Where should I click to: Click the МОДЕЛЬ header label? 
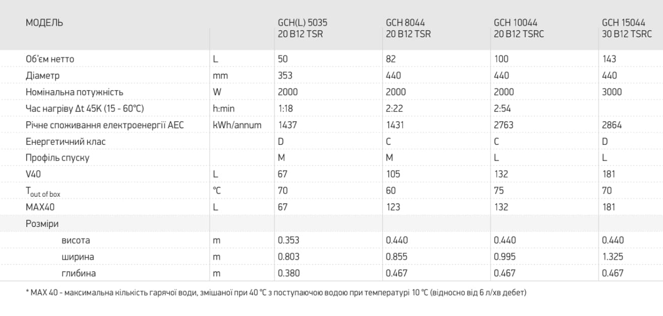[x=44, y=23]
